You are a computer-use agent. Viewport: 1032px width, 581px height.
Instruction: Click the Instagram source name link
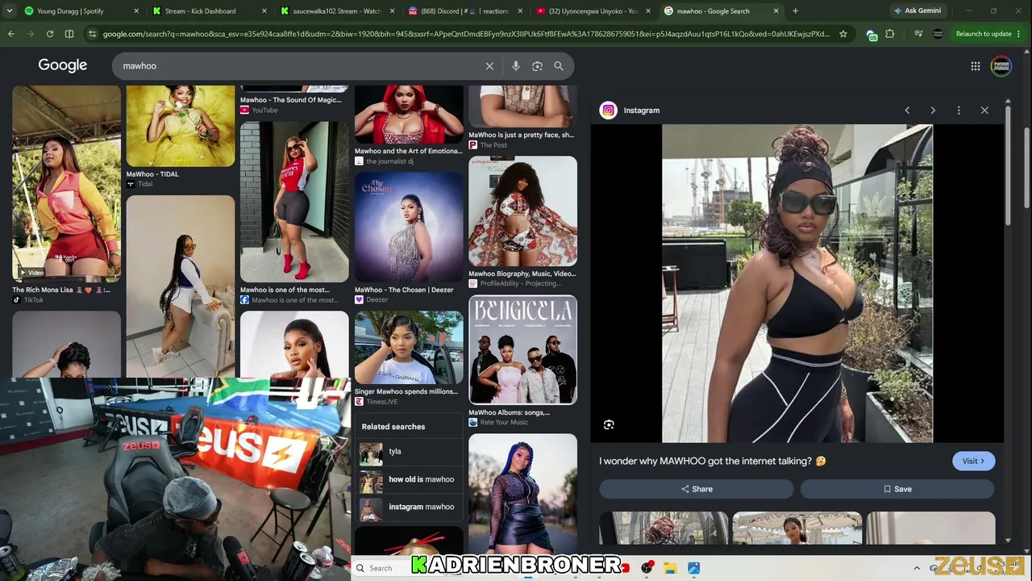642,111
